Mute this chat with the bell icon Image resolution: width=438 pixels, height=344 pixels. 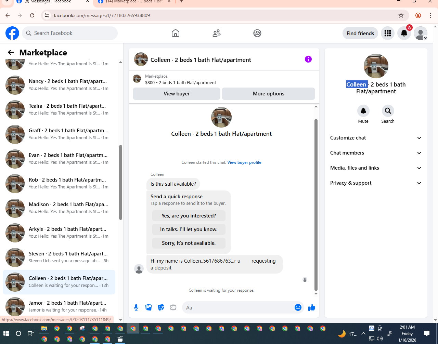tap(363, 111)
